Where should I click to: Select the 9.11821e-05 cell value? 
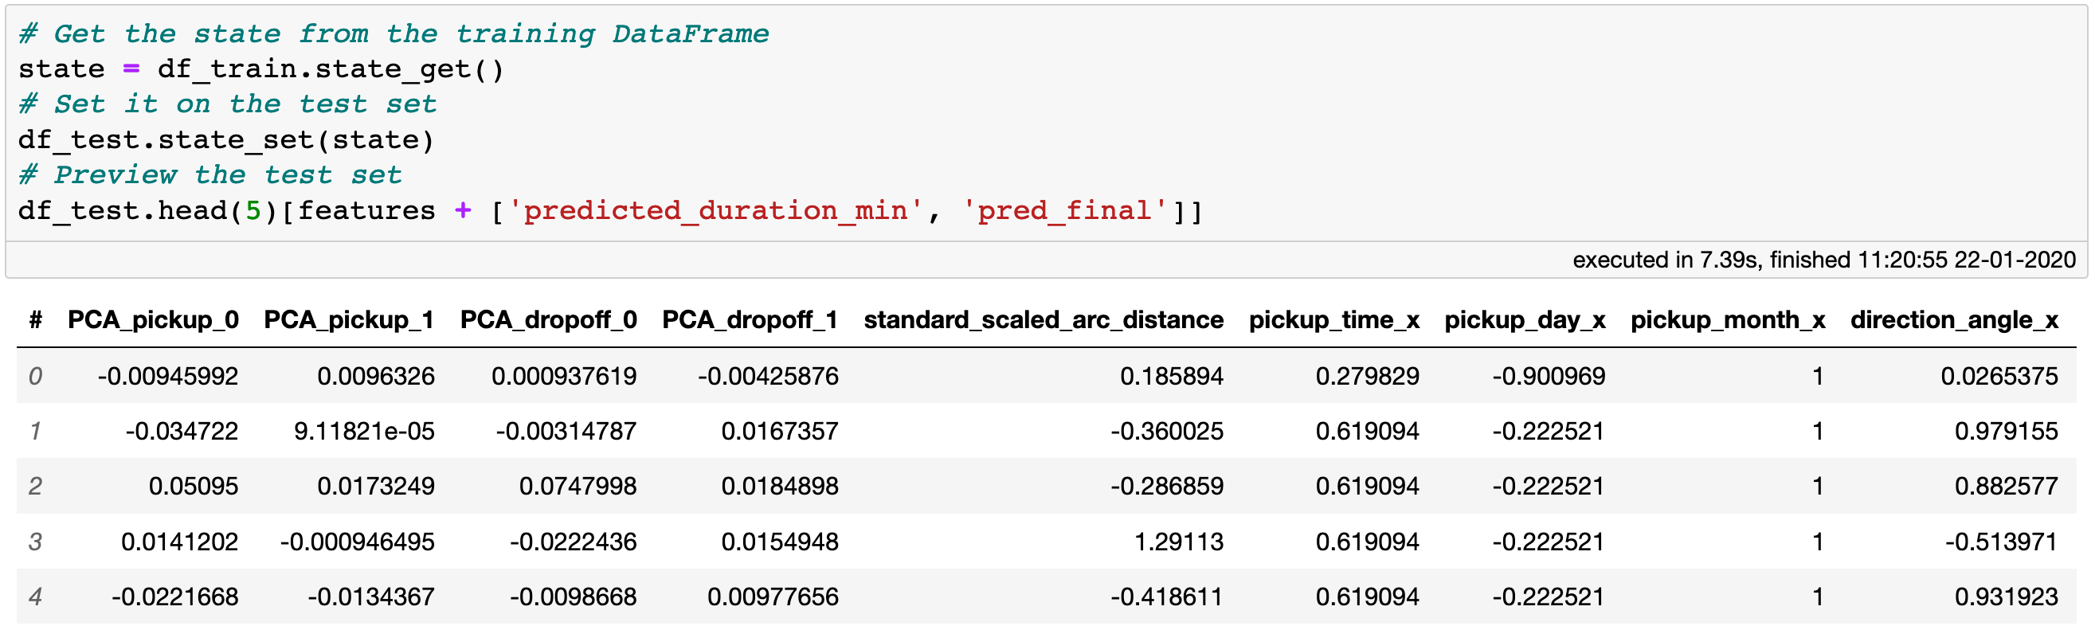[363, 432]
